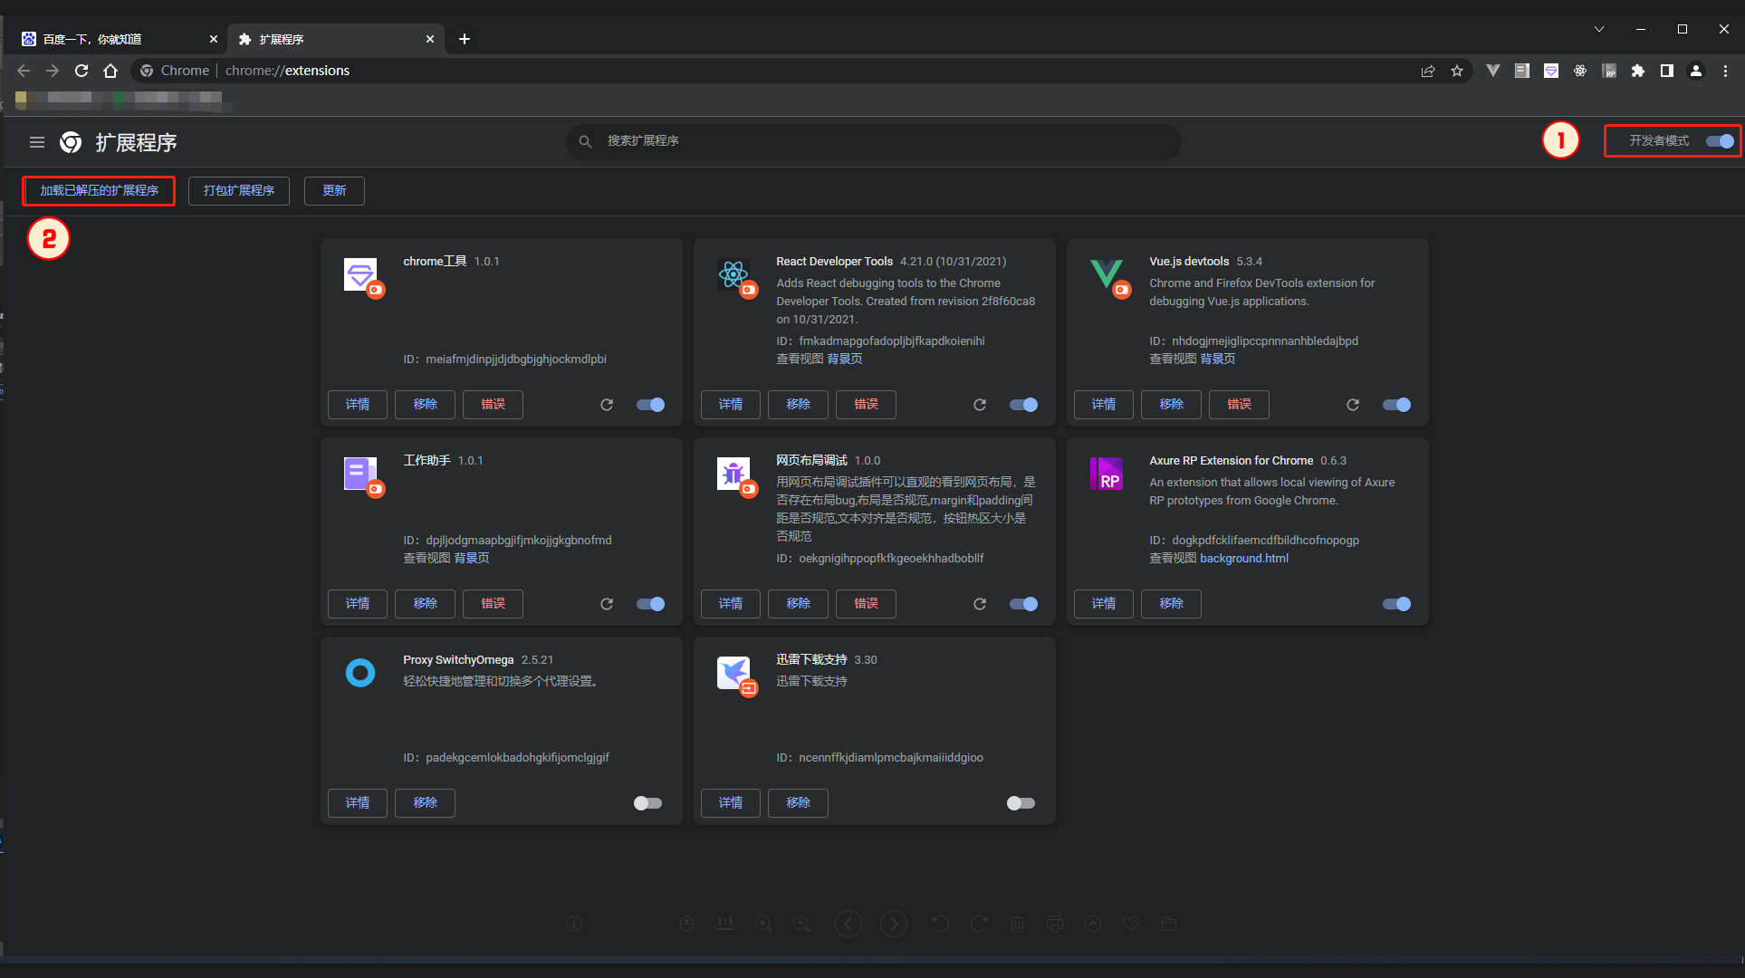Click reload icon on React Developer Tools card
This screenshot has height=978, width=1745.
980,405
